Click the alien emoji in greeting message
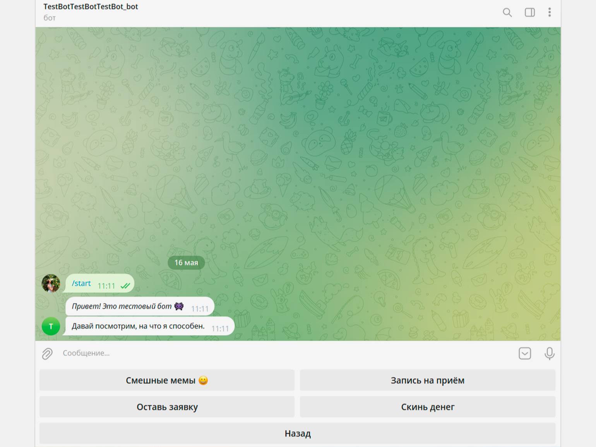Viewport: 596px width, 447px height. coord(179,306)
